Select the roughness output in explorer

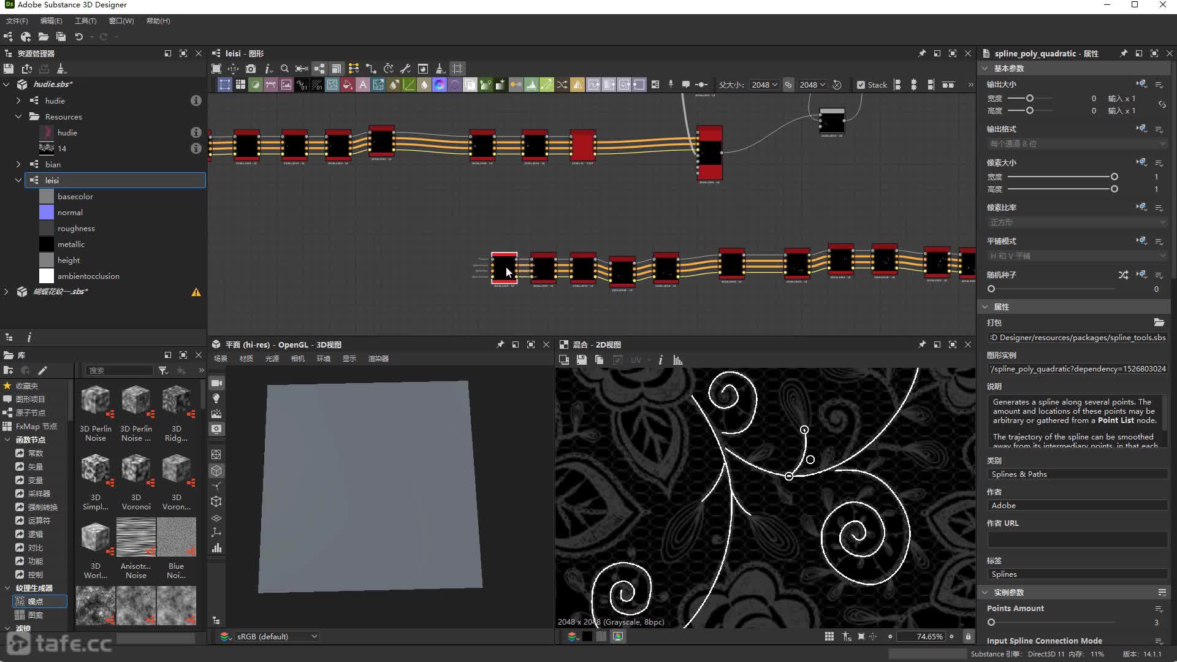coord(76,229)
